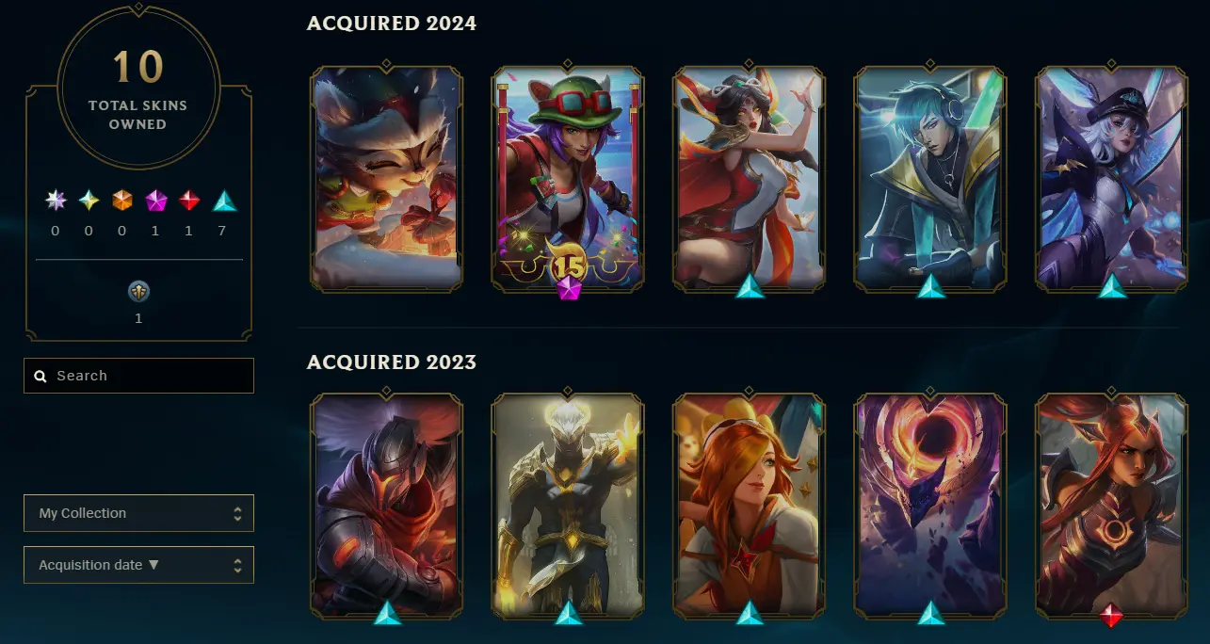Click the magnifying glass search icon
This screenshot has height=644, width=1210.
tap(40, 376)
